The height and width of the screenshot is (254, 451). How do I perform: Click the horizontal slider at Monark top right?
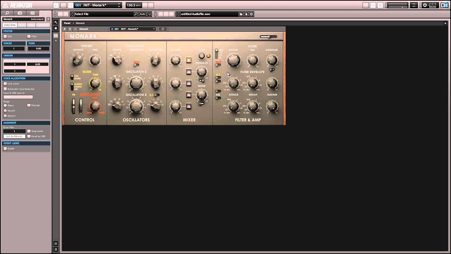pos(268,37)
